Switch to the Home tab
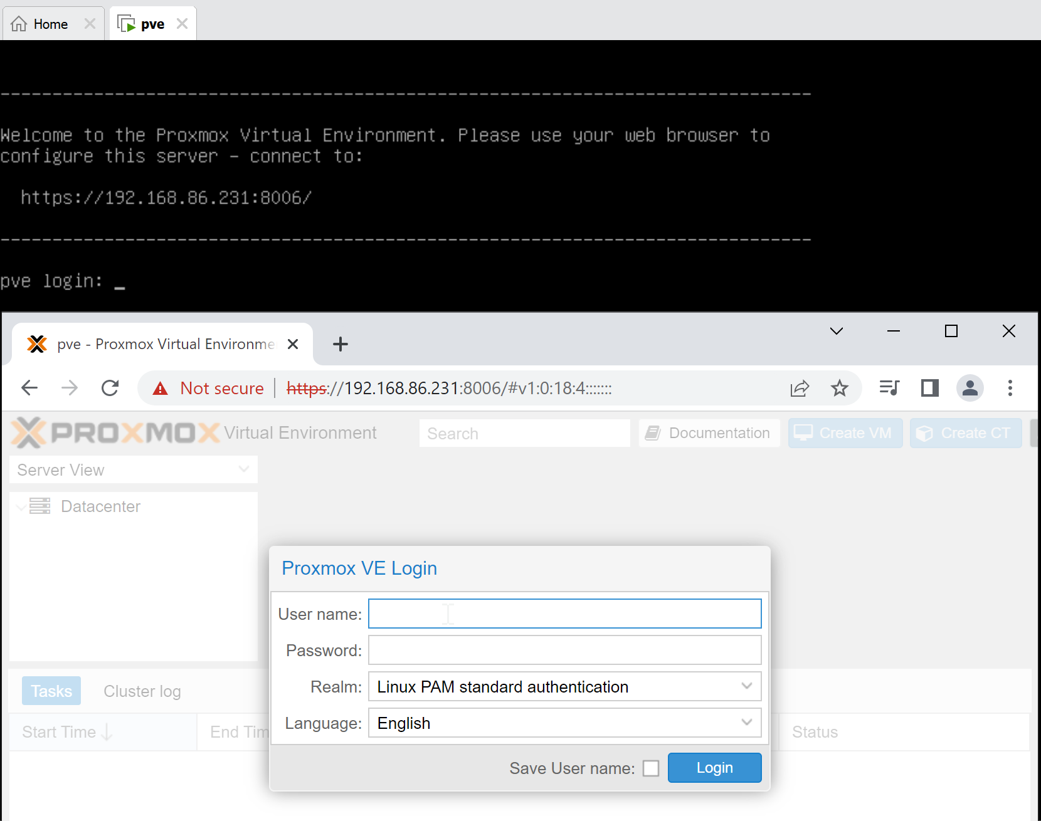Image resolution: width=1041 pixels, height=821 pixels. 50,24
